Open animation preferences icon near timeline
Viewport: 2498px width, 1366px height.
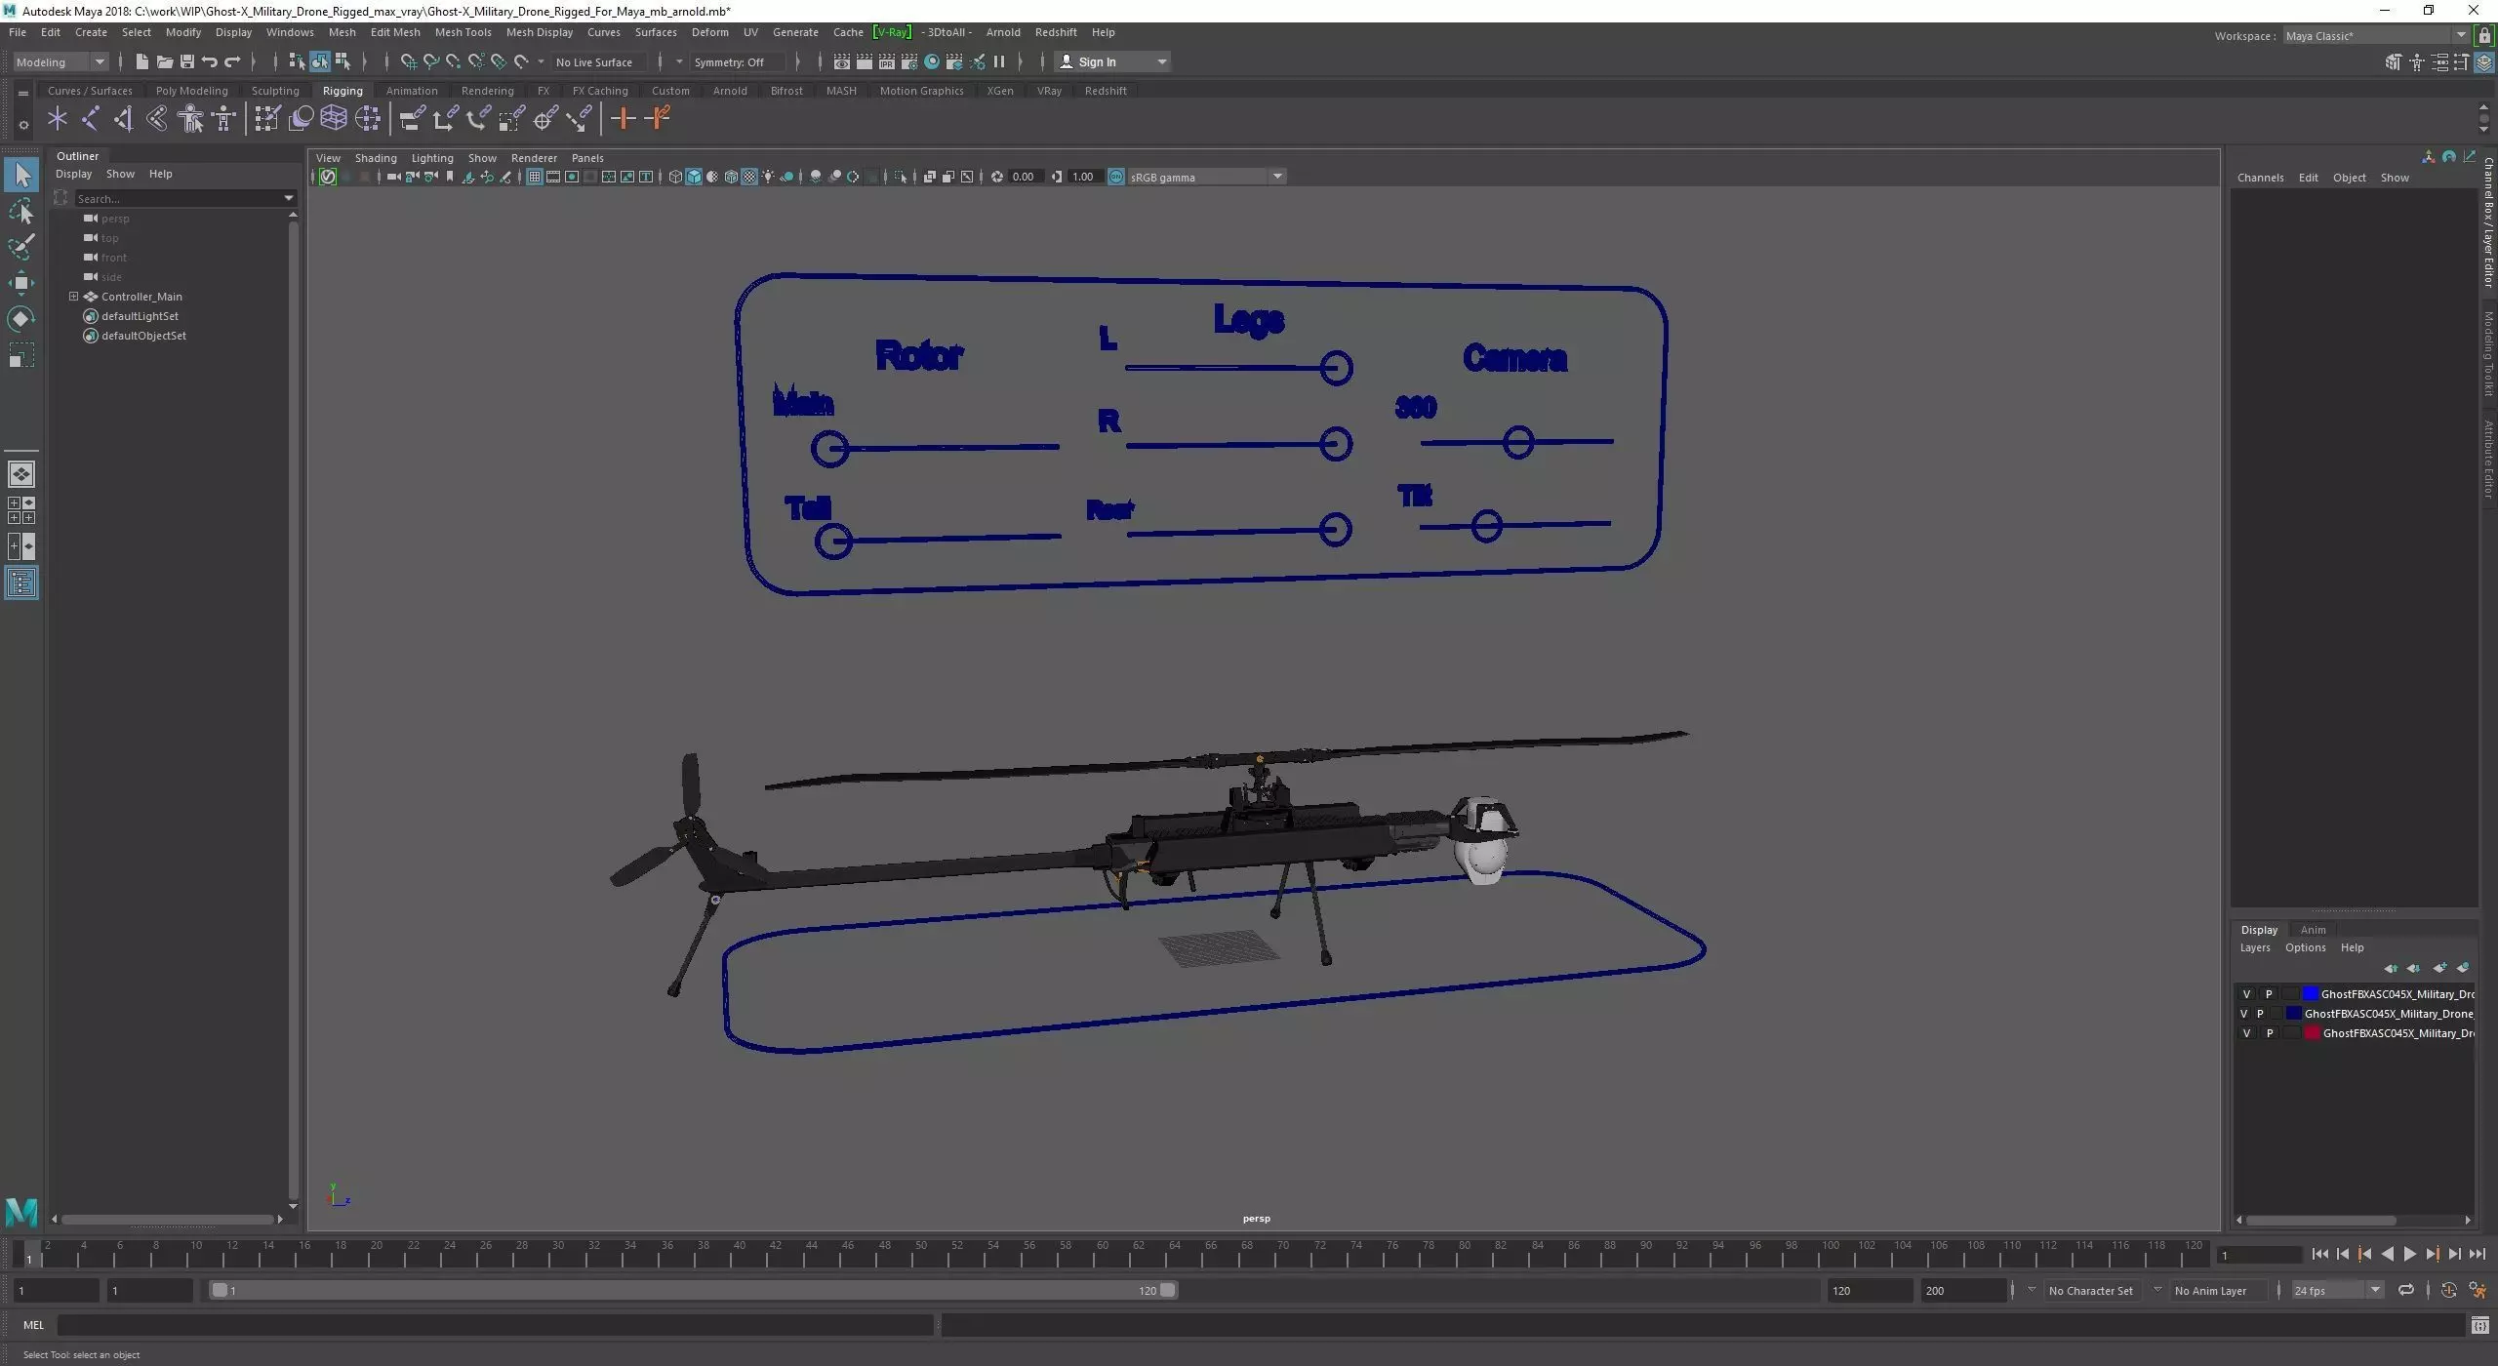coord(2477,1291)
